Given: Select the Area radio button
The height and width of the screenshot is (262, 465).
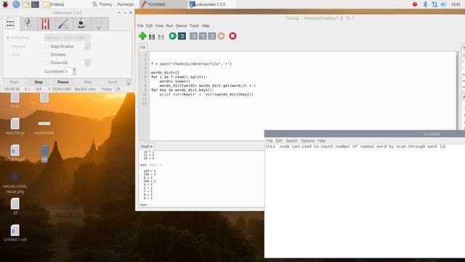Looking at the screenshot, I should click(8, 55).
